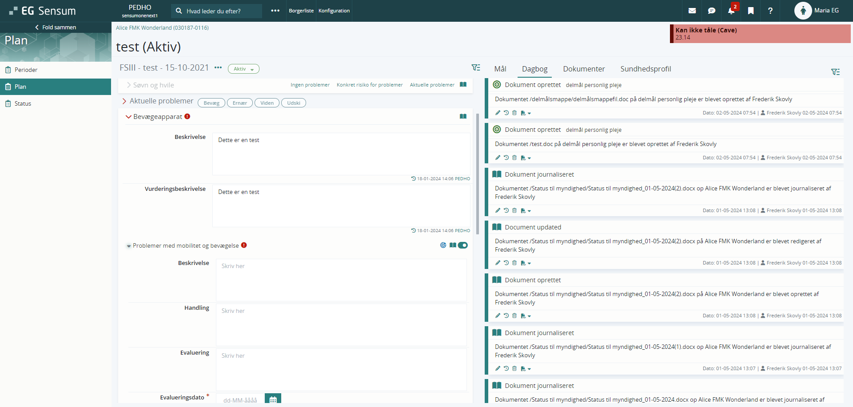853x407 pixels.
Task: Switch to the Sundhedsprofil tab
Action: pyautogui.click(x=645, y=69)
